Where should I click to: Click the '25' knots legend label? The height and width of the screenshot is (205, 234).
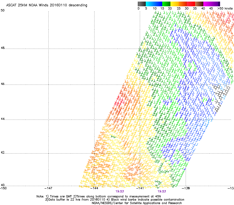point(179,9)
